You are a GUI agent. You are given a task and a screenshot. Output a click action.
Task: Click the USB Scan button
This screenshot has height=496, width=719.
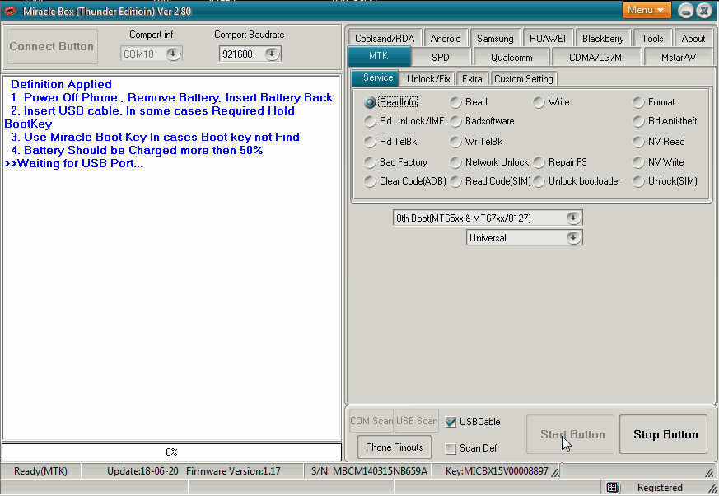(417, 421)
